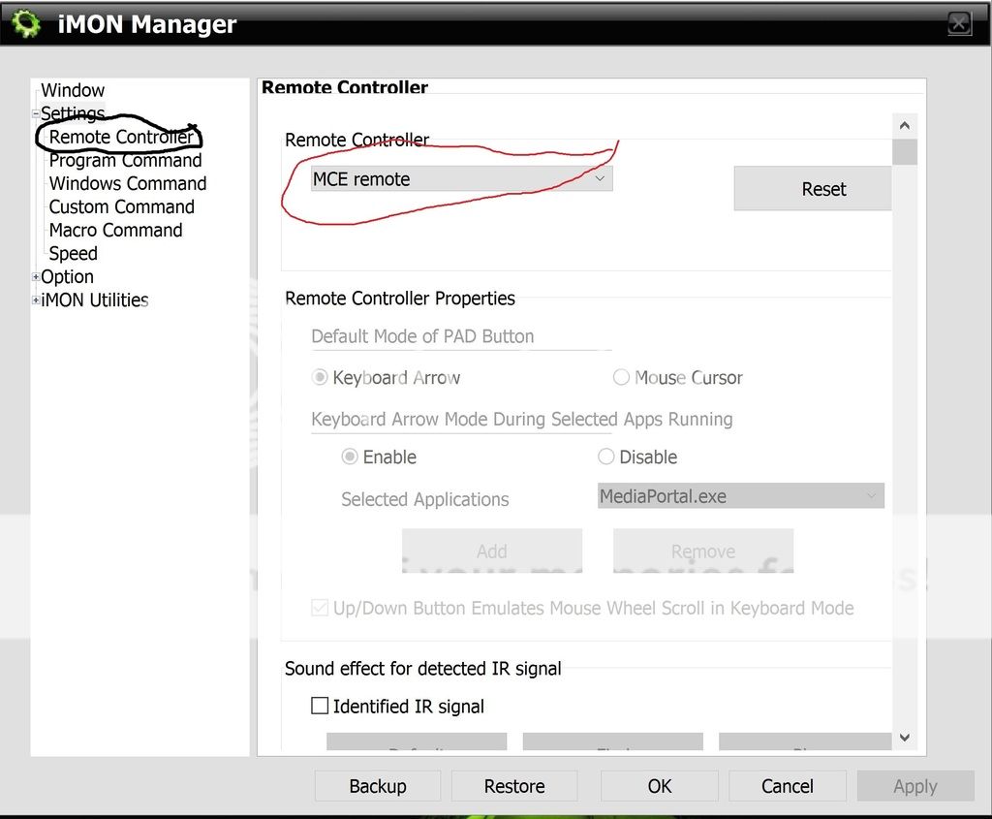
Task: Expand the iMON Utilities tree node
Action: (37, 300)
